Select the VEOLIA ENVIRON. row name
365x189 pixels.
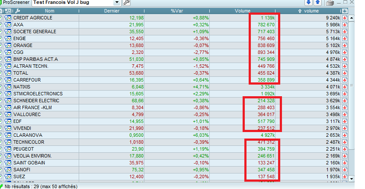[x=32, y=156]
